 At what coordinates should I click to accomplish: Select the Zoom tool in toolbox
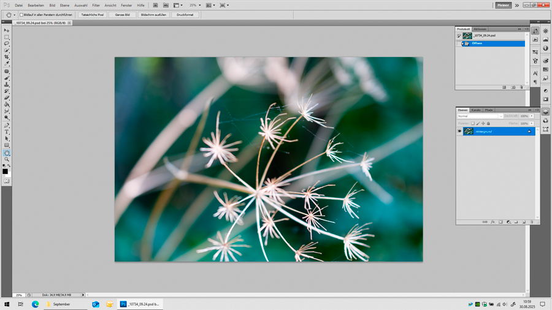click(7, 159)
